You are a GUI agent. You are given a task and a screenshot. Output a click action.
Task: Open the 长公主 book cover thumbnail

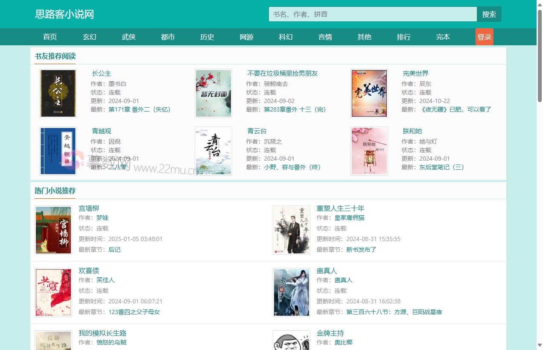pyautogui.click(x=58, y=93)
